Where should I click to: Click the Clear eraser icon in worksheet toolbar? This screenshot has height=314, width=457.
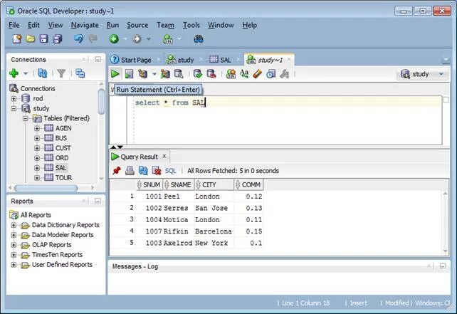[258, 74]
